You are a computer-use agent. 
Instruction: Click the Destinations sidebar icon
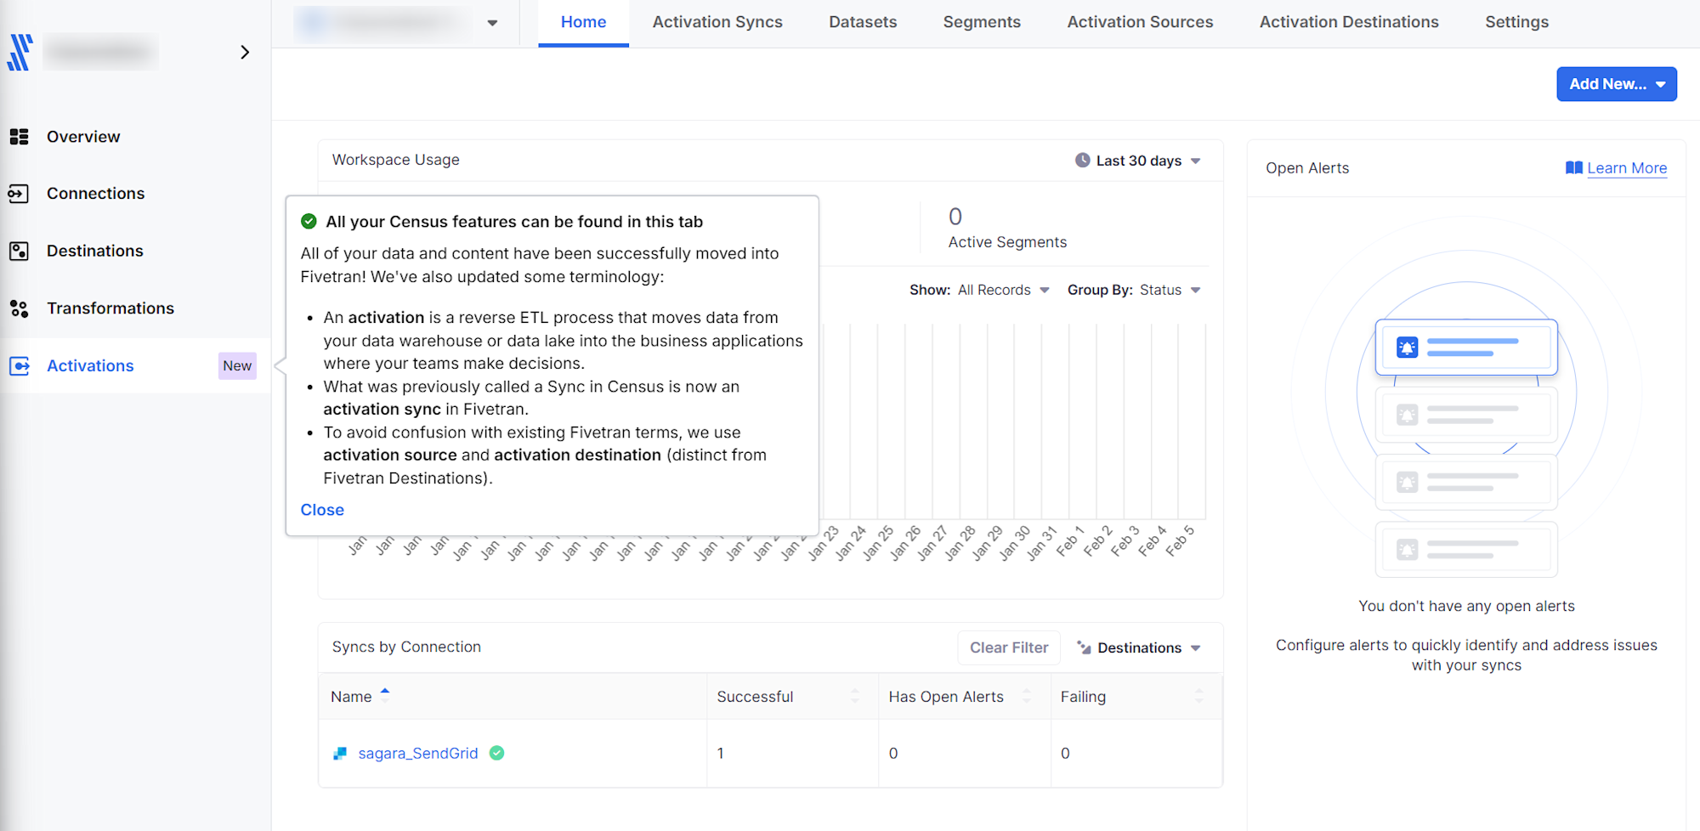(x=19, y=252)
